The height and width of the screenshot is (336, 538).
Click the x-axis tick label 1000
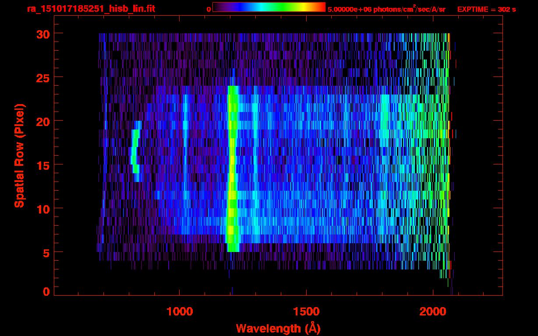[x=180, y=311]
